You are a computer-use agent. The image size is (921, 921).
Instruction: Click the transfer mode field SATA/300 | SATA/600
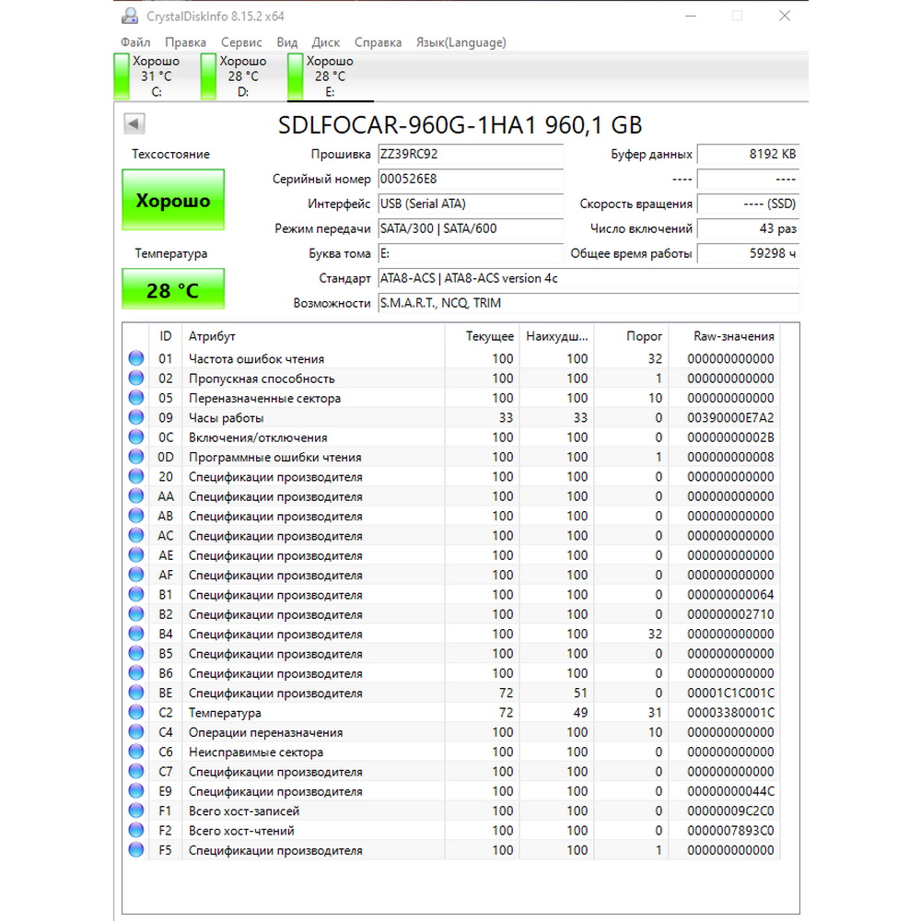point(471,228)
